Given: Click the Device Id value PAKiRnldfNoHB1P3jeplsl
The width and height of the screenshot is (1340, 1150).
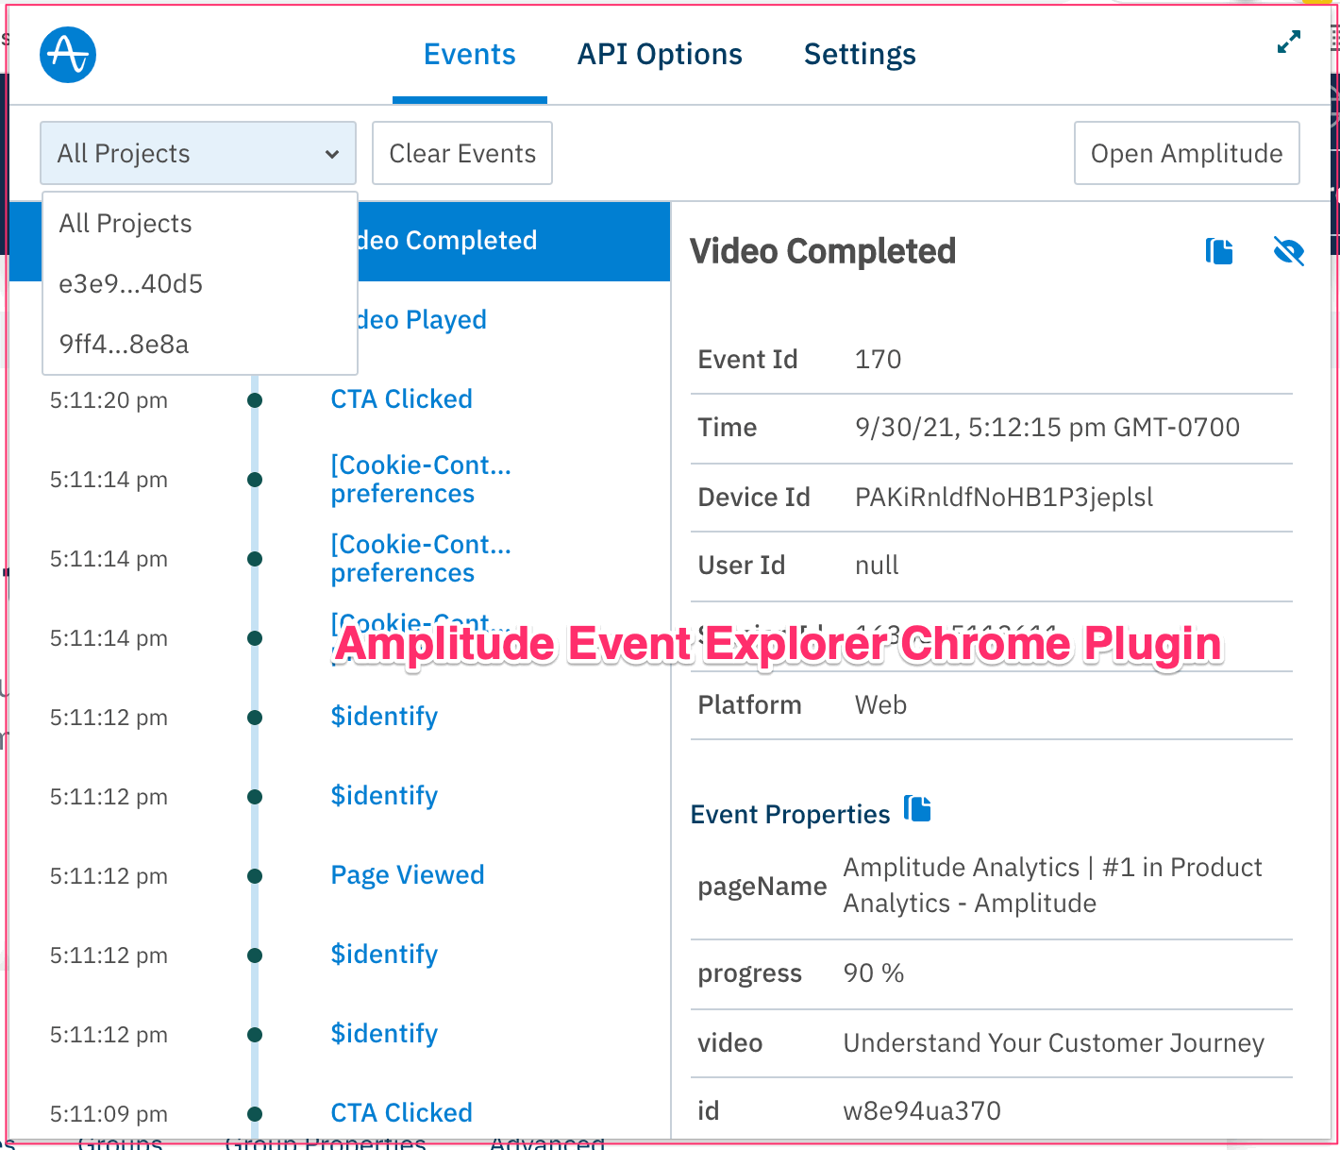Looking at the screenshot, I should (1004, 498).
